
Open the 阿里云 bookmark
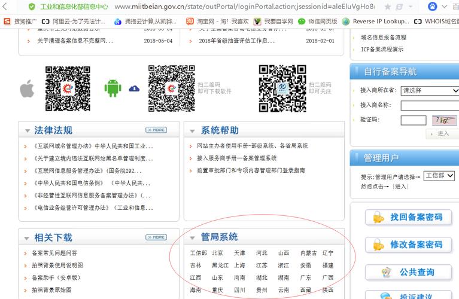73,22
